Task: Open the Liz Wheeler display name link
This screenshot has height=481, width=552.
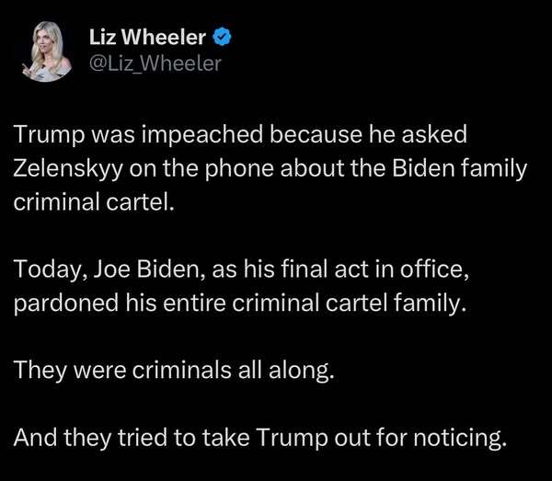Action: (147, 37)
